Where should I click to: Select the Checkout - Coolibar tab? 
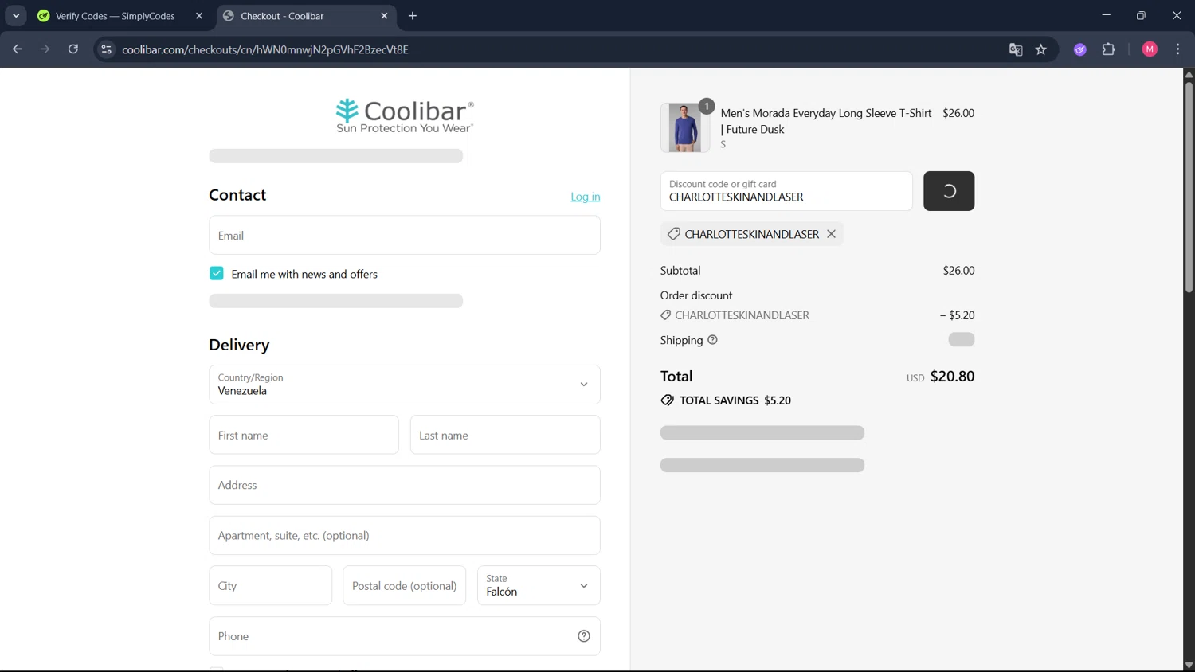click(x=306, y=16)
